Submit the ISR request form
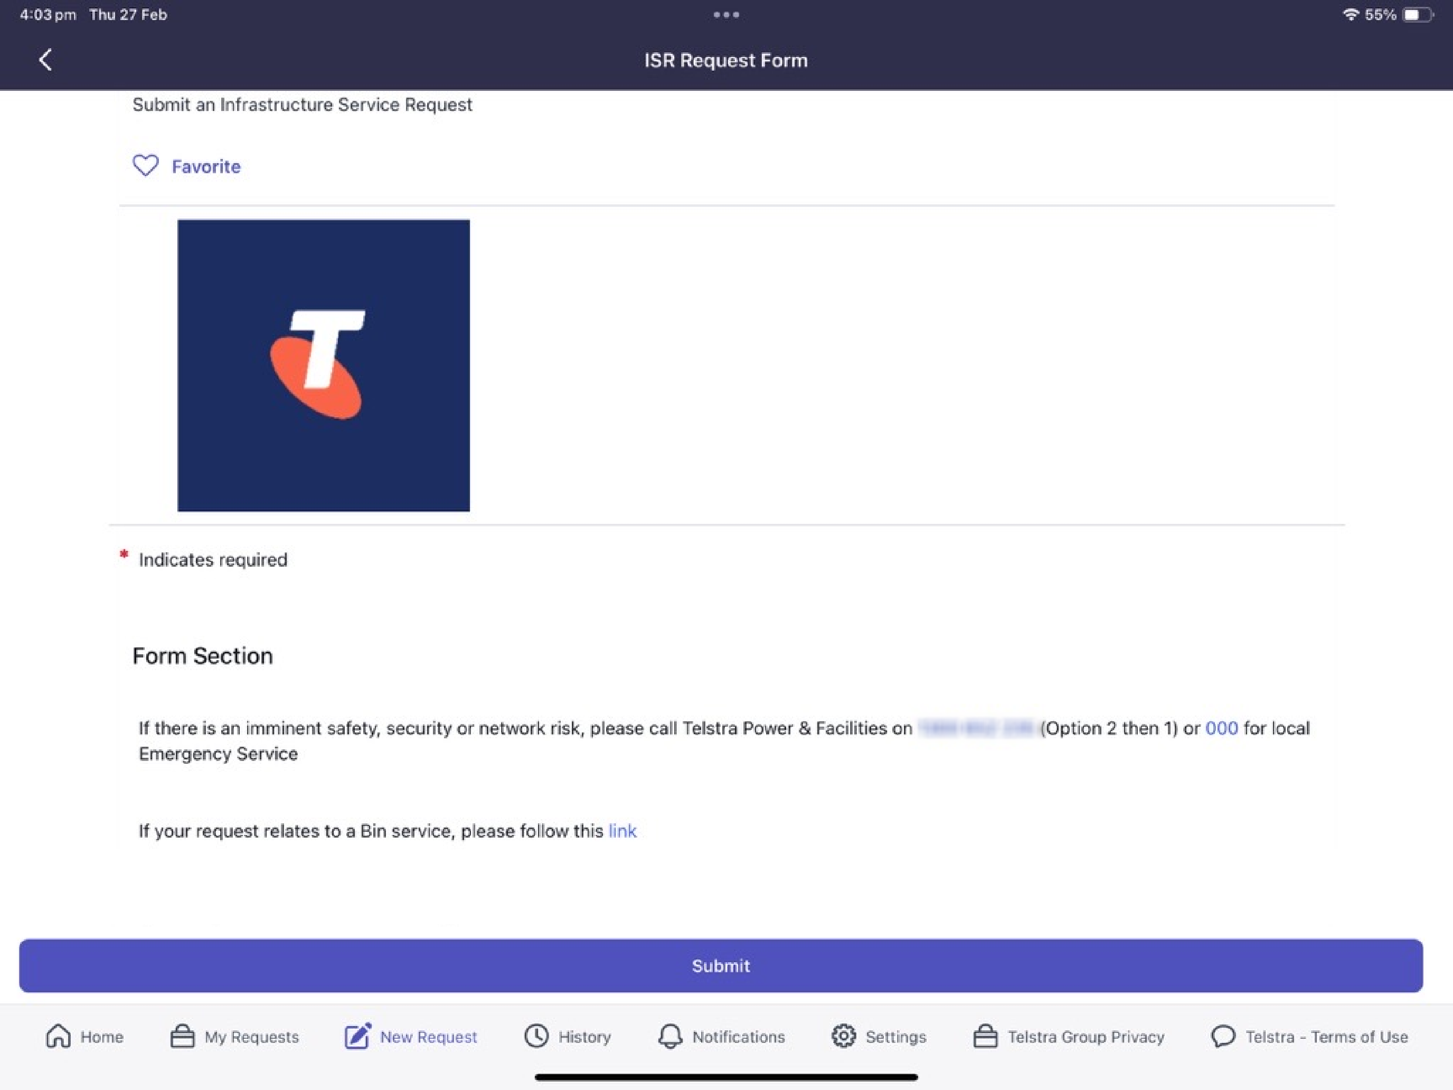Screen dimensions: 1453x1090 (x=721, y=965)
